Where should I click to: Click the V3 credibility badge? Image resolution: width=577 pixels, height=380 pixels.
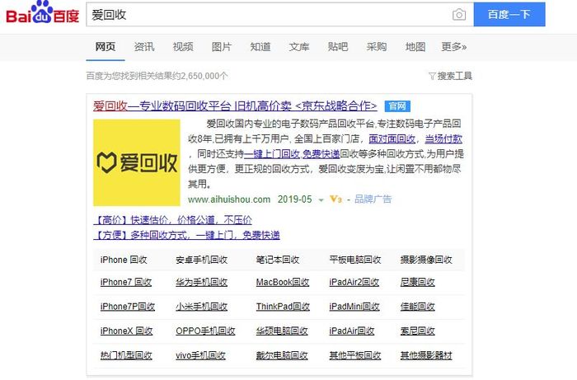point(335,199)
